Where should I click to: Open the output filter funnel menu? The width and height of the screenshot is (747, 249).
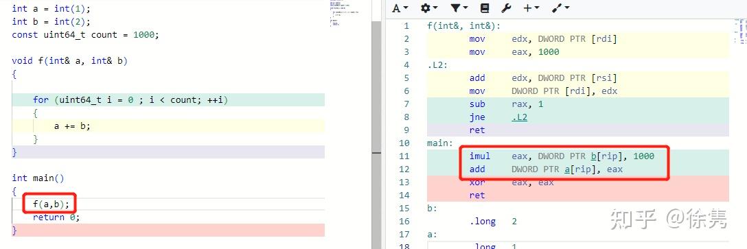click(x=459, y=8)
